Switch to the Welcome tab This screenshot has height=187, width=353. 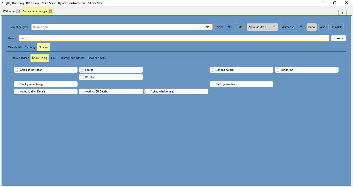(9, 11)
